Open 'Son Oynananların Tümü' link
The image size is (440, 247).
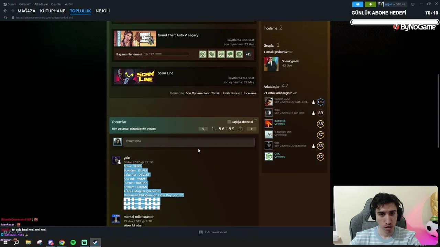coord(202,93)
